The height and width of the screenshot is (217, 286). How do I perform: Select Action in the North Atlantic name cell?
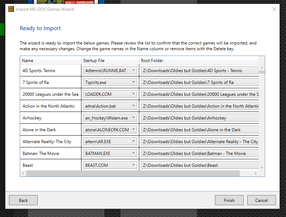click(51, 106)
